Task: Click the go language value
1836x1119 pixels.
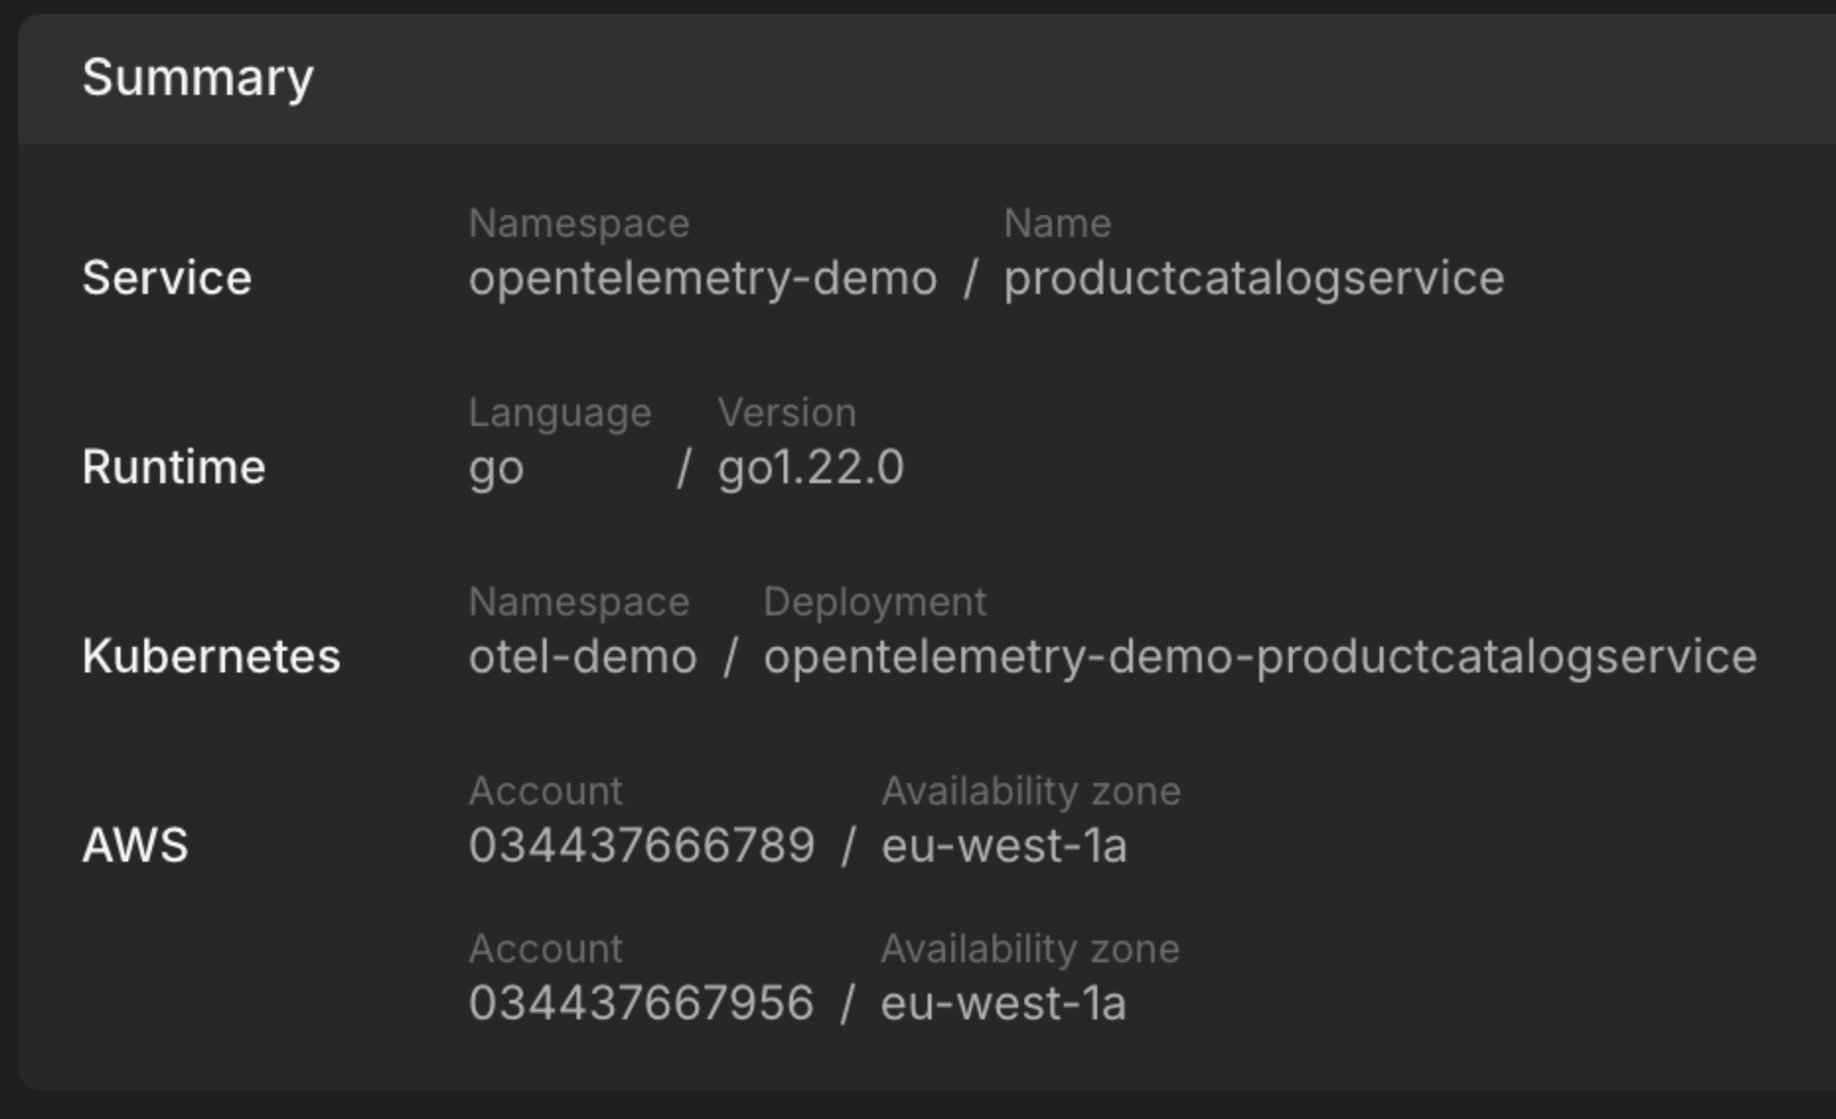Action: click(x=496, y=469)
